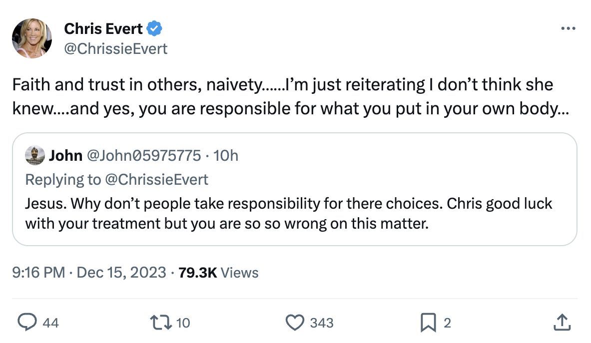Click the 343 likes count
The height and width of the screenshot is (343, 591).
pos(321,323)
